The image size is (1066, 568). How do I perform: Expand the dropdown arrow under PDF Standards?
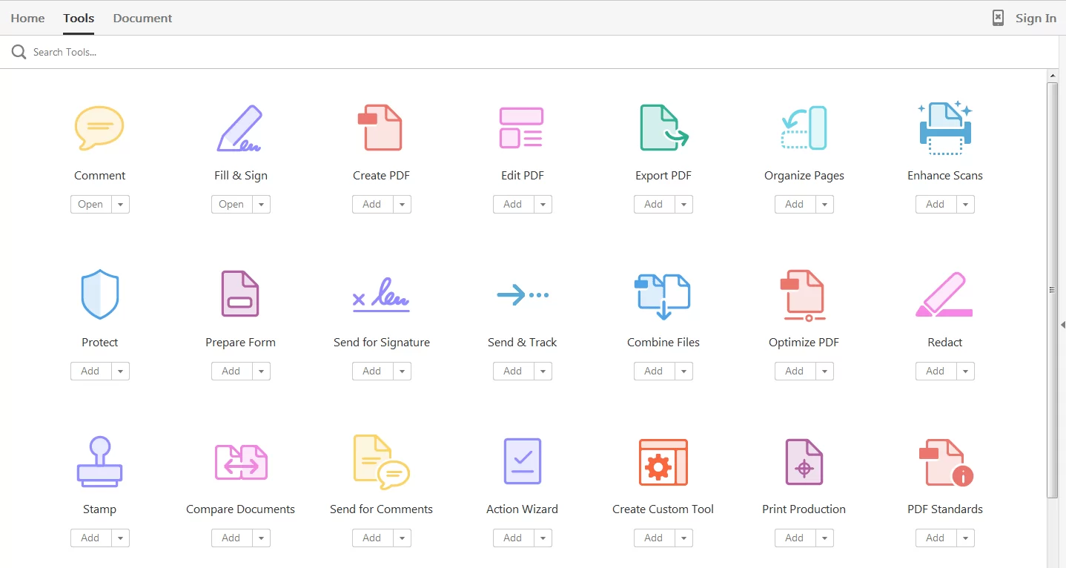965,538
